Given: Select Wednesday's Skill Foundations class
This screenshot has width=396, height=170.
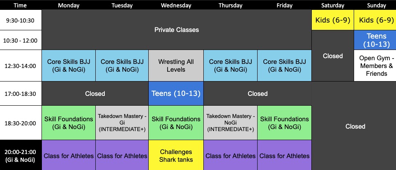Looking at the screenshot, I should pyautogui.click(x=176, y=122).
